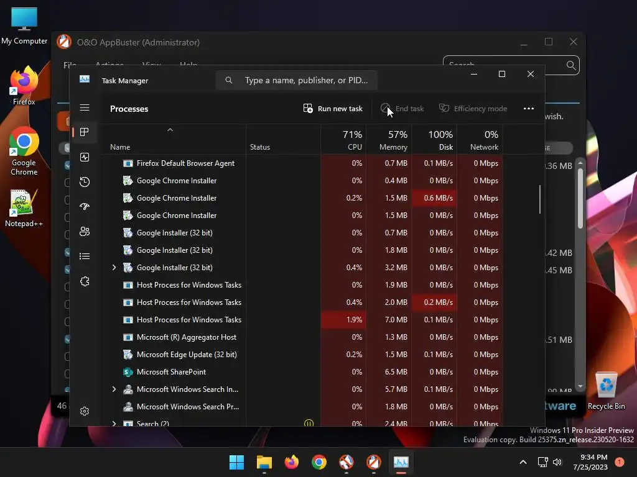Open Task Manager navigation hamburger menu
Screen dimensions: 637x477
point(85,107)
